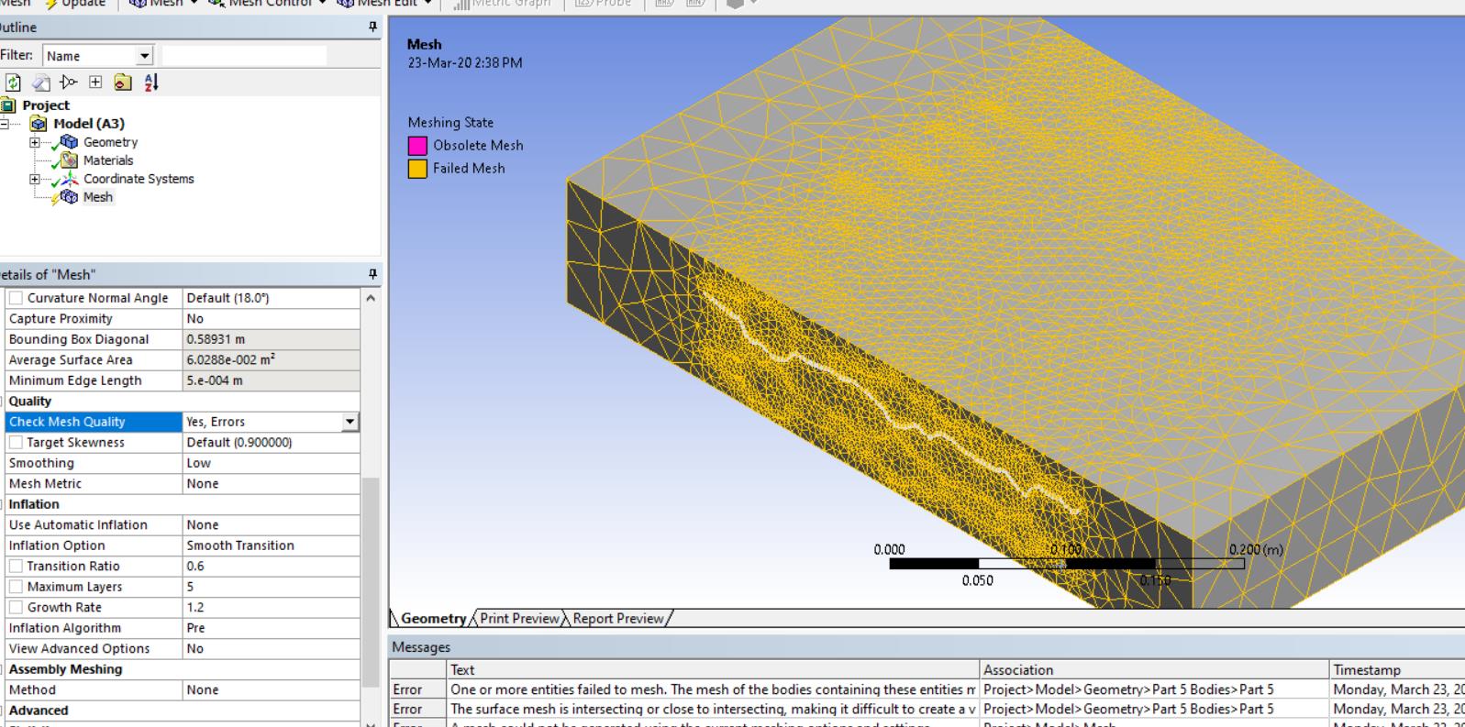Expand the Coordinate Systems node
Image resolution: width=1465 pixels, height=727 pixels.
(35, 179)
